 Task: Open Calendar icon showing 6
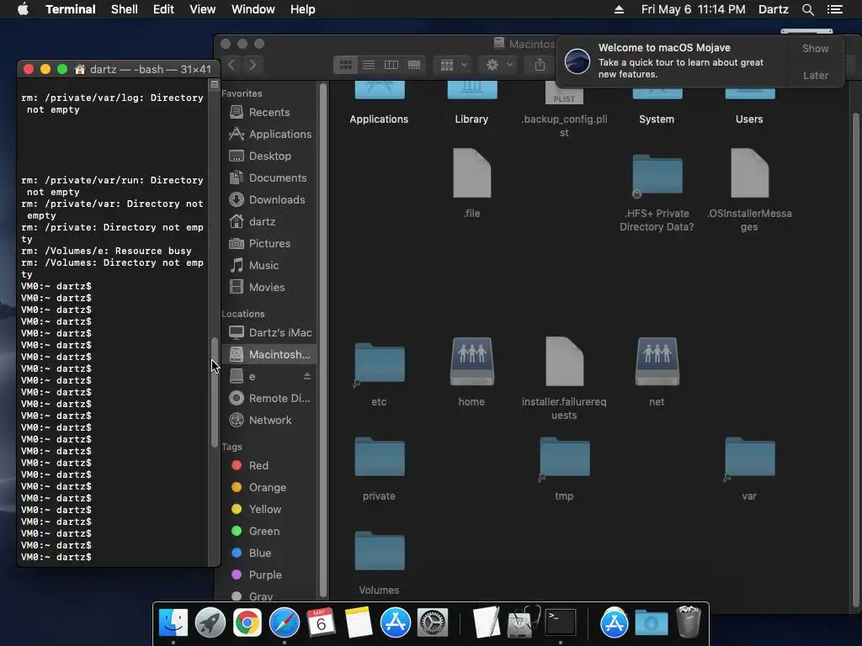pyautogui.click(x=321, y=623)
